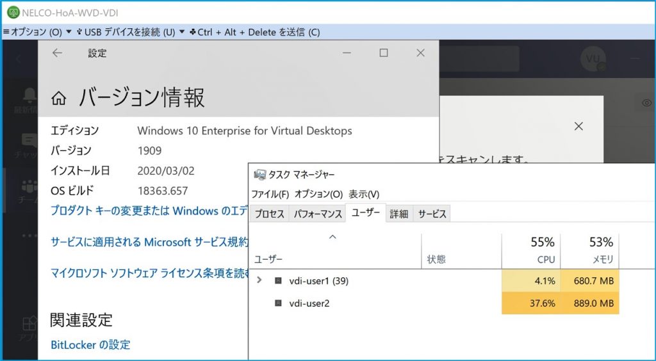Click the Task Manager title bar icon
Image resolution: width=656 pixels, height=361 pixels.
(260, 175)
